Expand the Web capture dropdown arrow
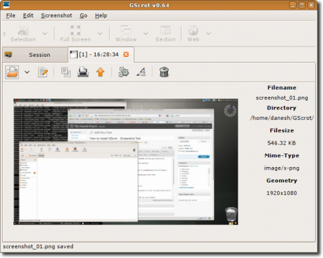 (x=208, y=34)
